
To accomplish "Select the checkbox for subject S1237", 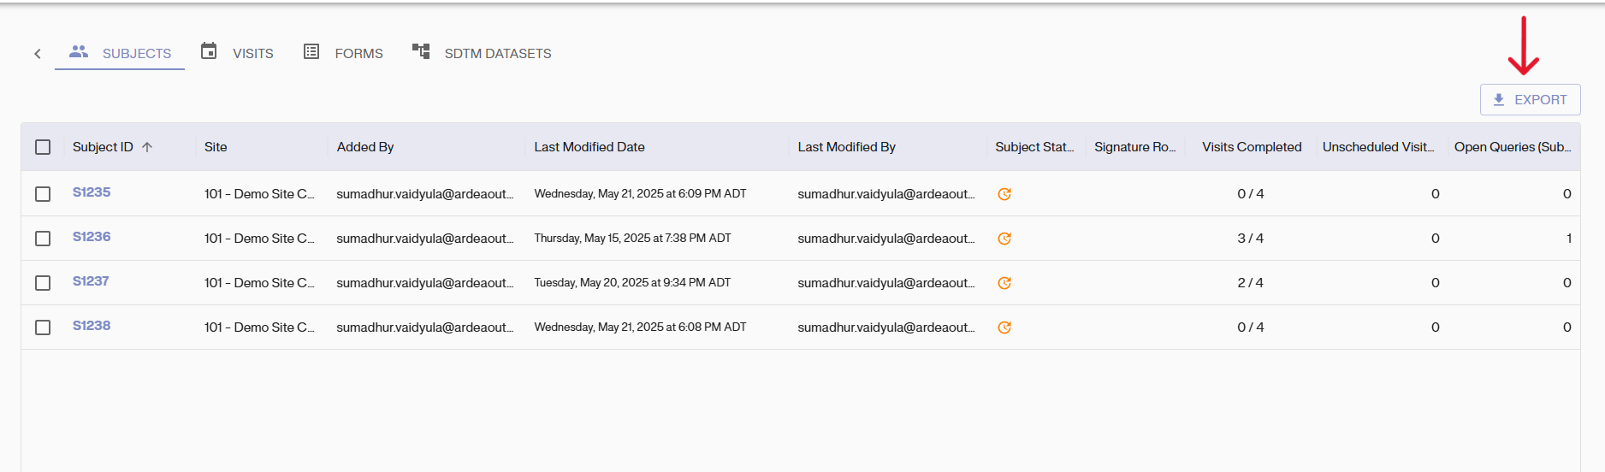I will coord(43,283).
